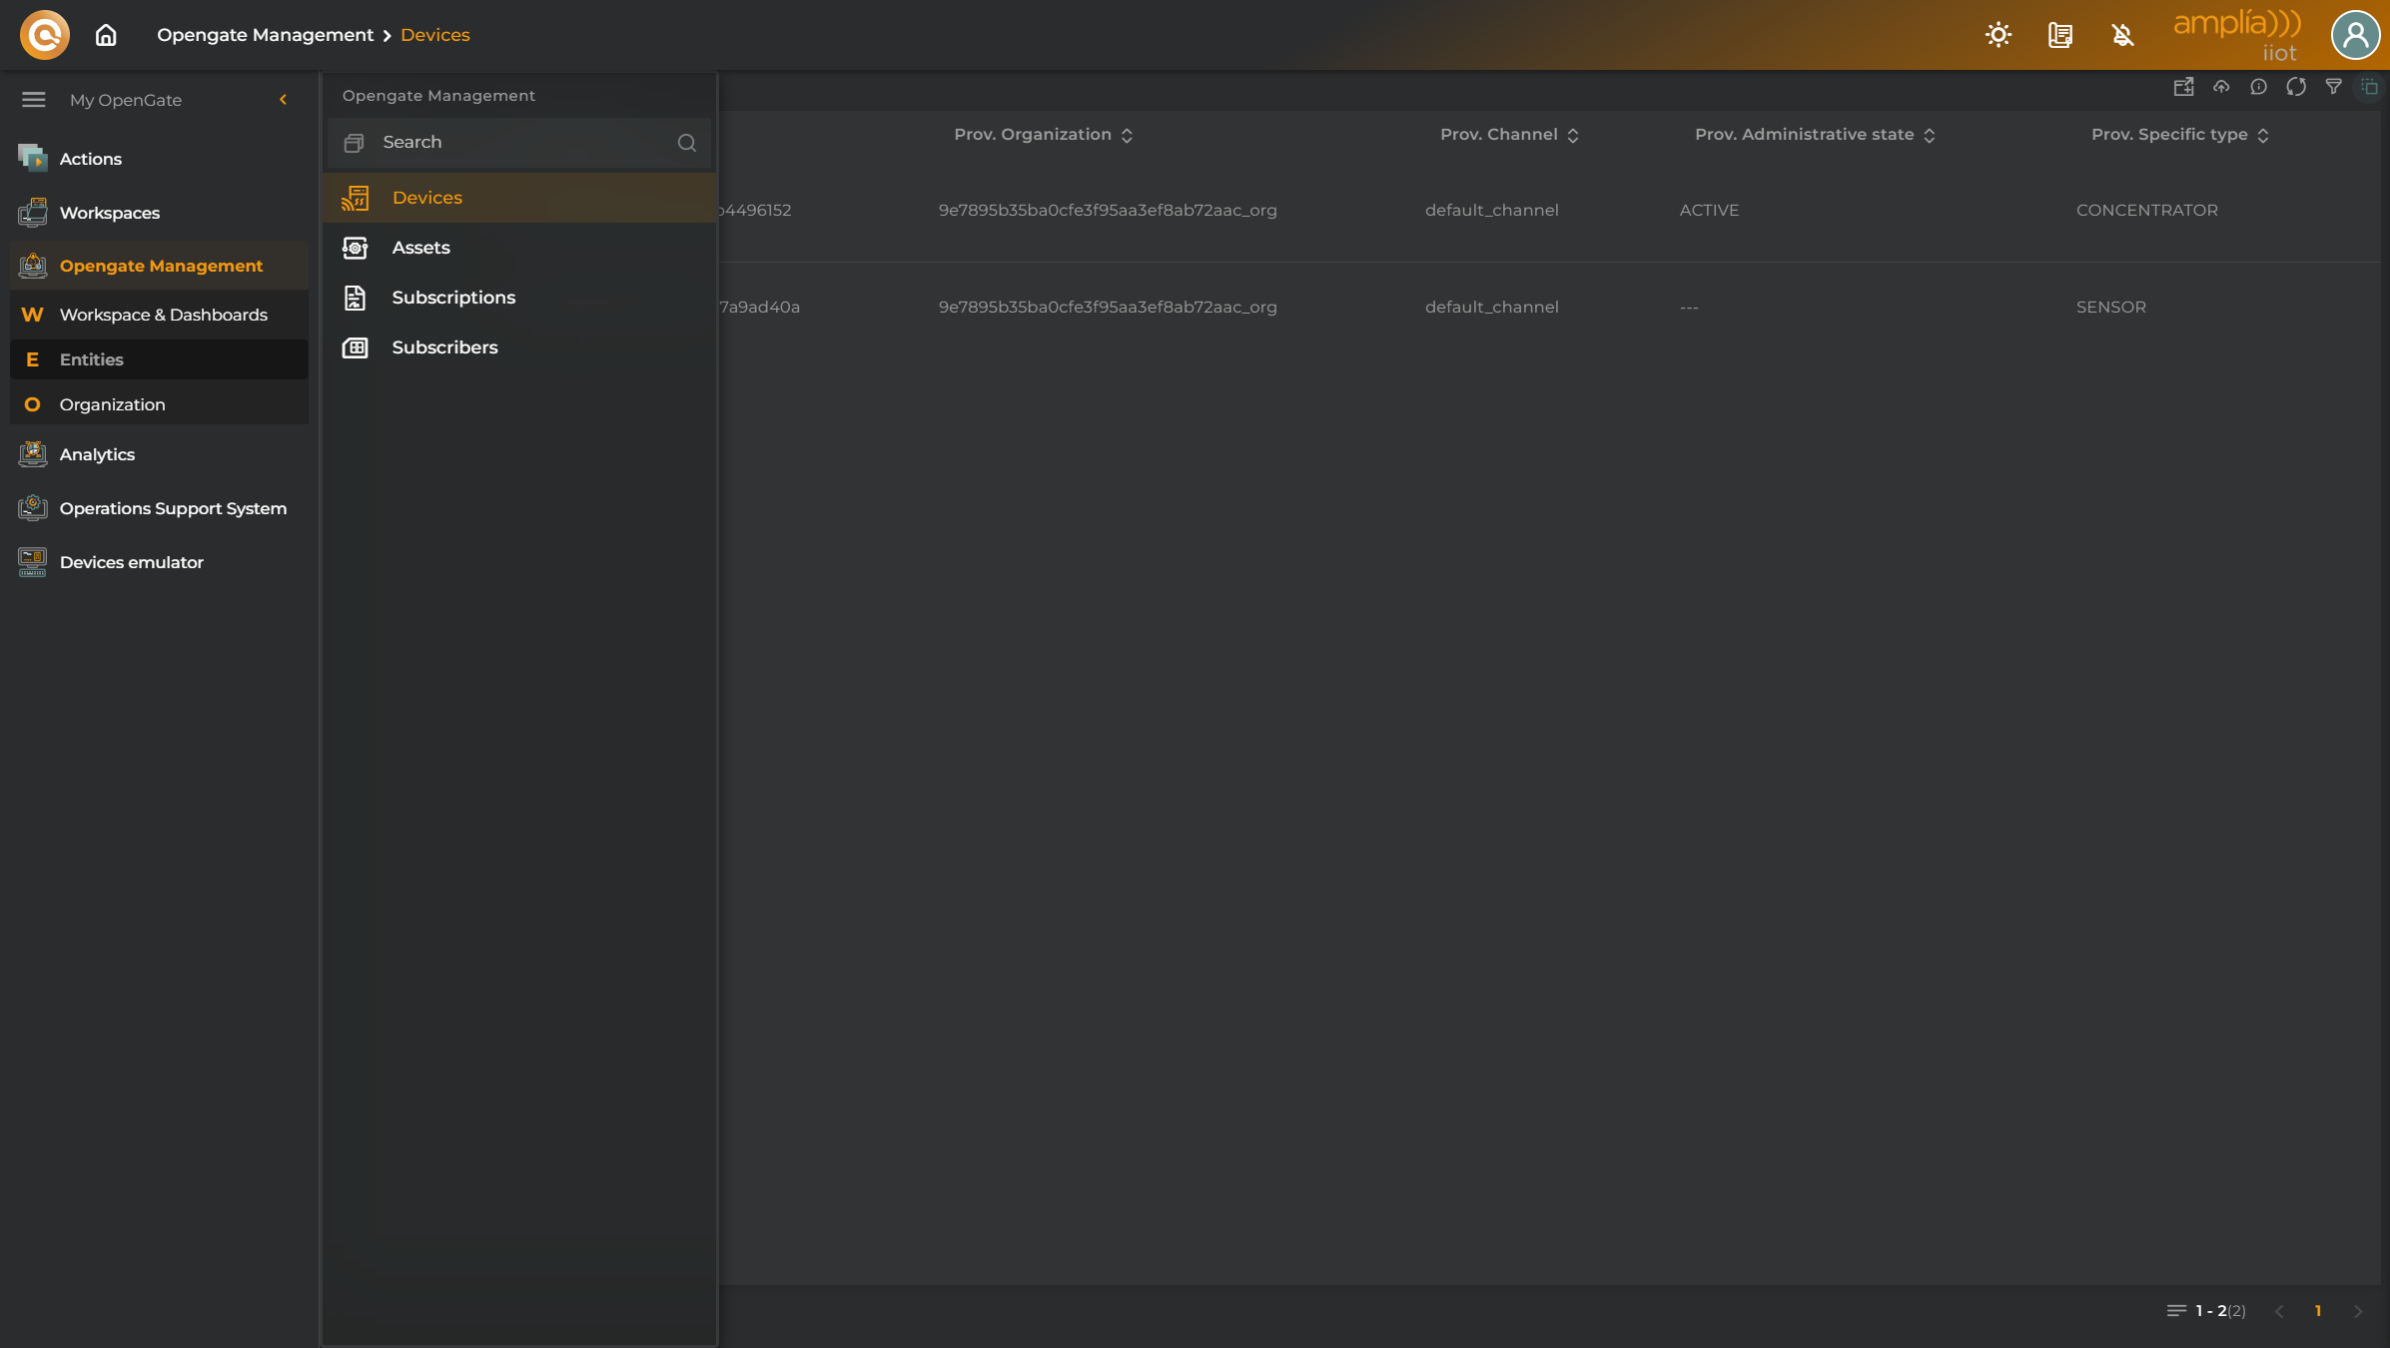This screenshot has width=2390, height=1348.
Task: Navigate to Subscriptions
Action: 453,298
